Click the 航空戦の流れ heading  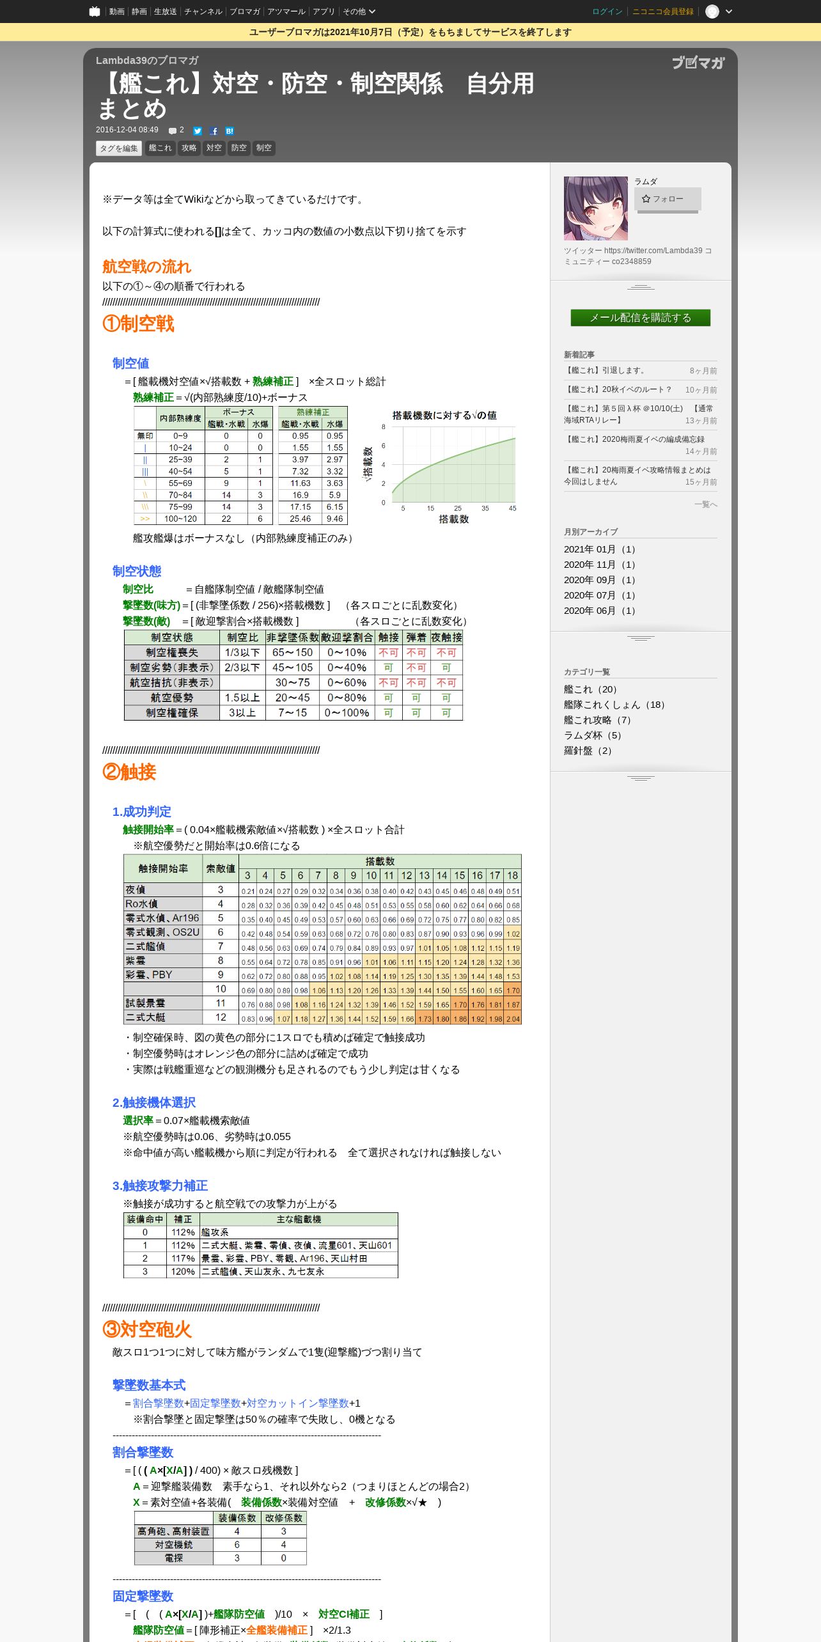point(146,267)
